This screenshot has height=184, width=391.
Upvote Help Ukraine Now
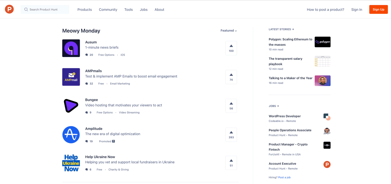(231, 163)
